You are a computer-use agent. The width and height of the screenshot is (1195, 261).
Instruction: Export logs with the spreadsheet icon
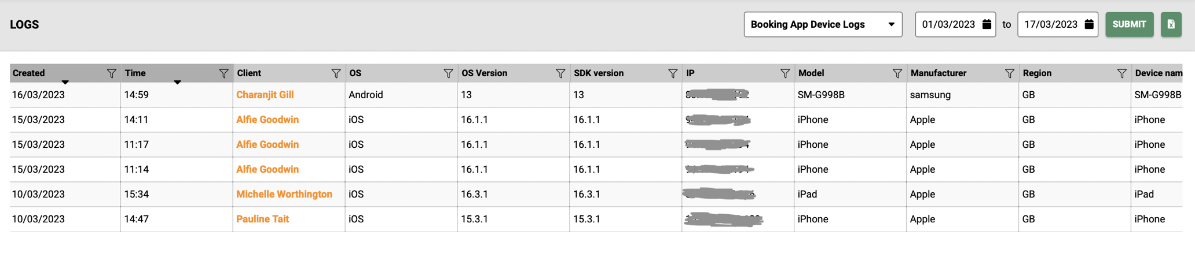click(x=1171, y=24)
